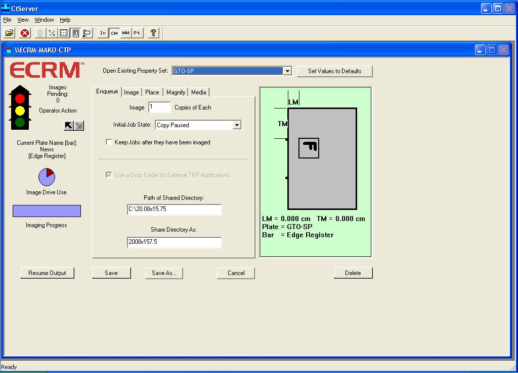The width and height of the screenshot is (518, 373).
Task: Click the open folder toolbar icon
Action: [x=9, y=33]
